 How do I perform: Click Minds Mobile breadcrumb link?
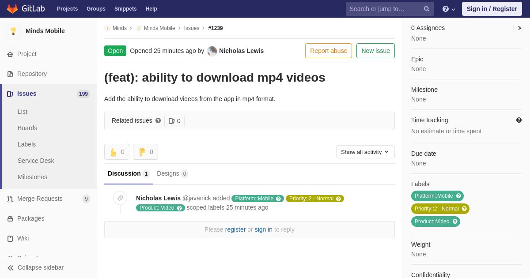pos(159,28)
